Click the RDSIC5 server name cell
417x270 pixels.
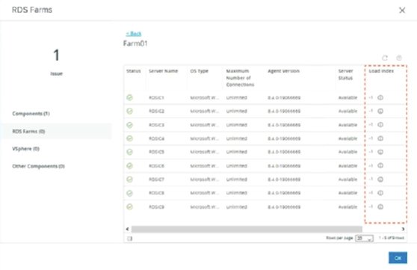pos(156,152)
